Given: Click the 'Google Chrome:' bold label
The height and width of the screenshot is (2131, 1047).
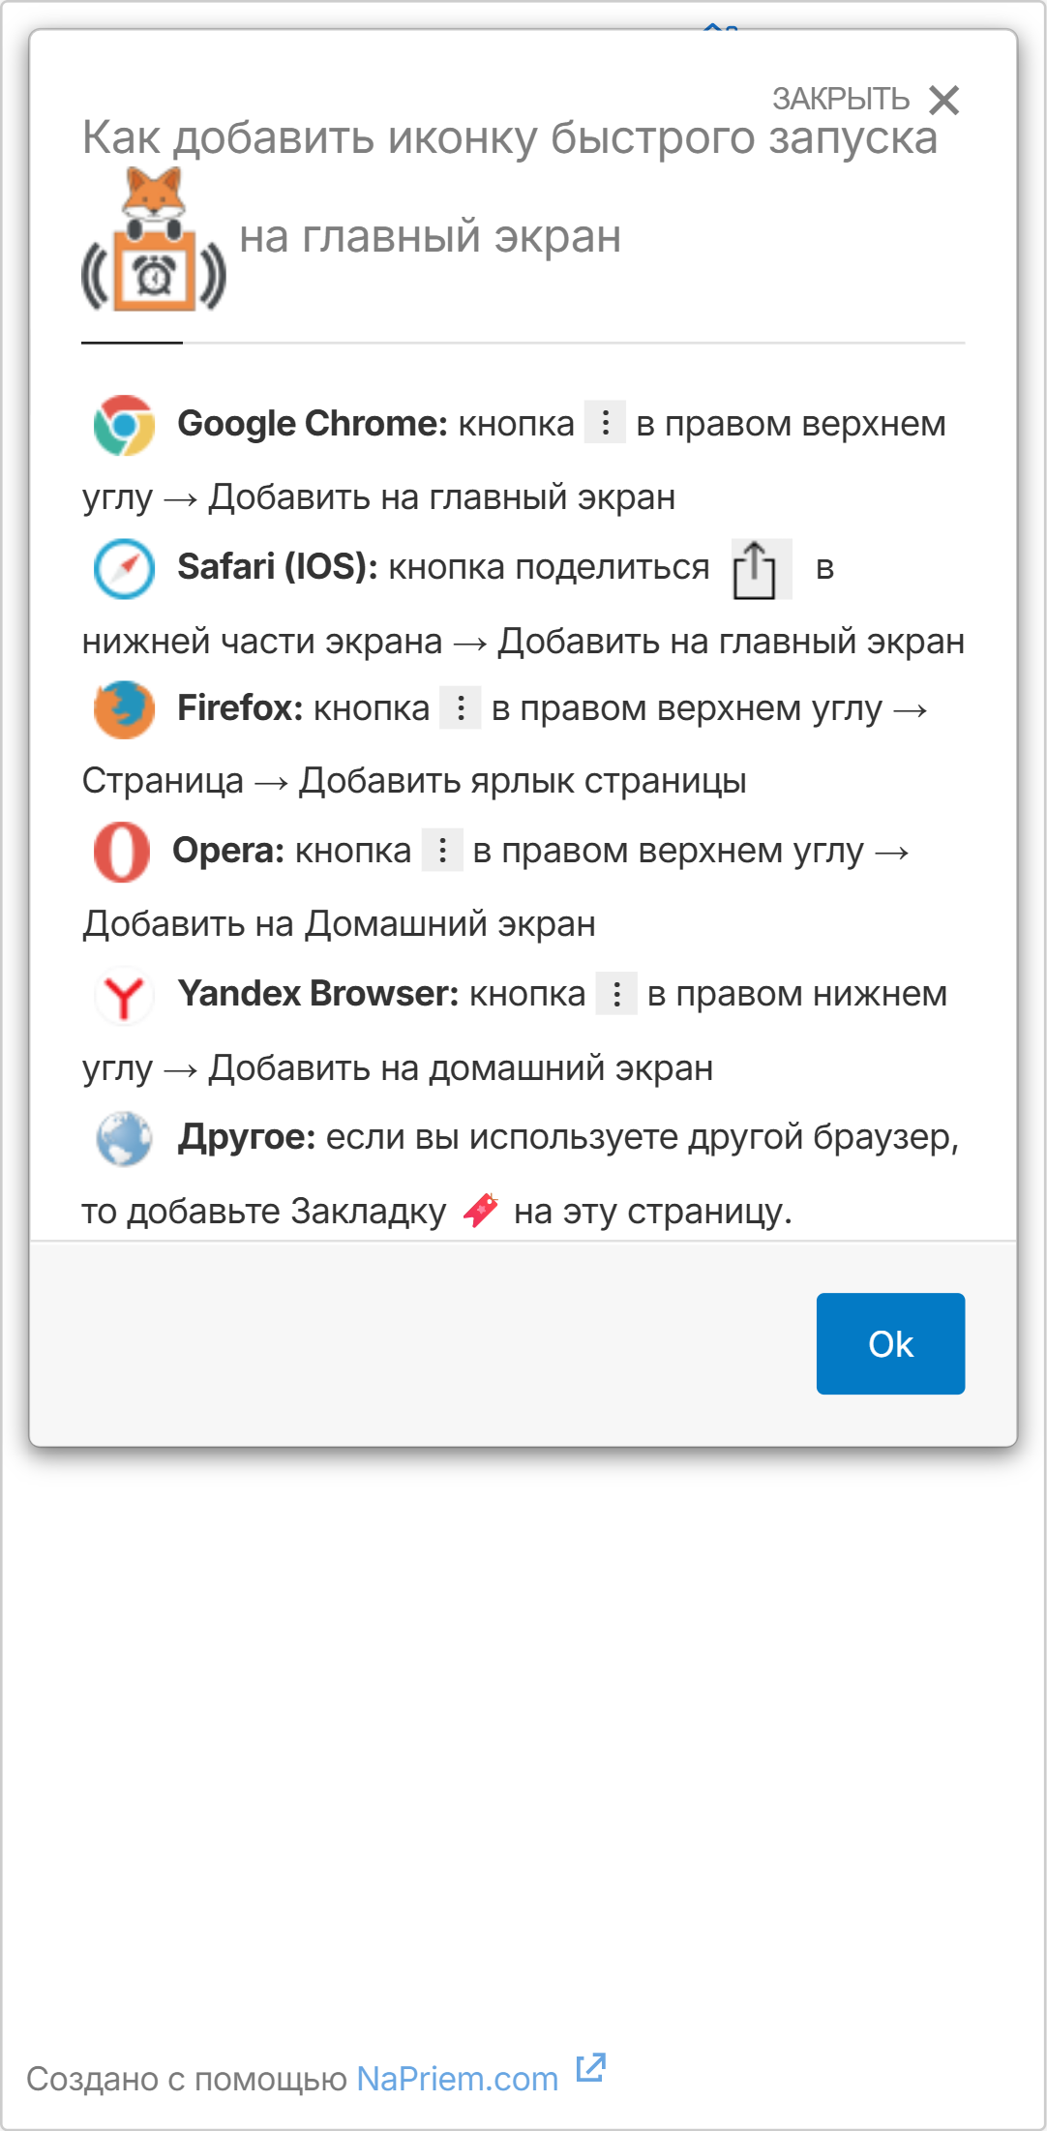Looking at the screenshot, I should tap(313, 424).
